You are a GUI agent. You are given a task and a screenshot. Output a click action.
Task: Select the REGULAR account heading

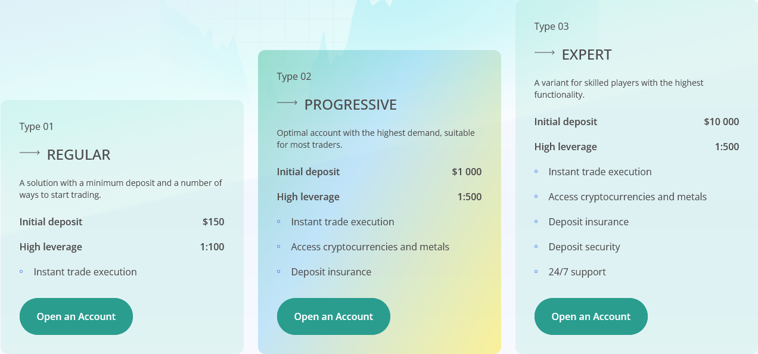coord(79,155)
